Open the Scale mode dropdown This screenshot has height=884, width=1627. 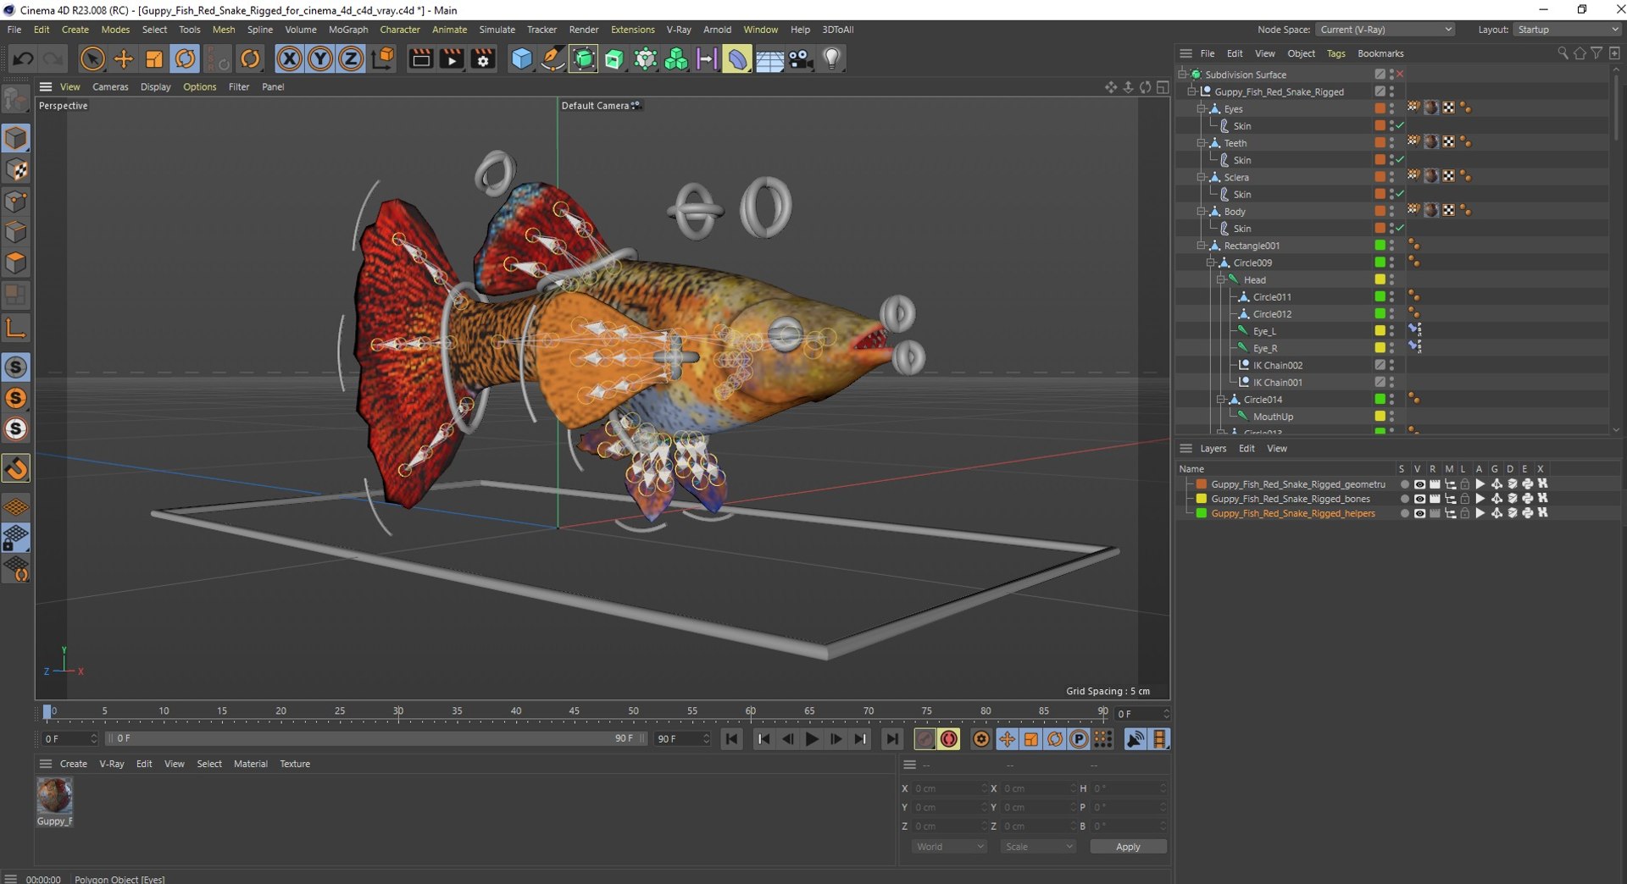1038,847
